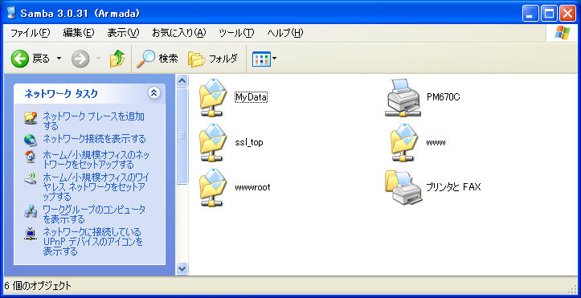Click the ssl_top folder name label
Image resolution: width=581 pixels, height=298 pixels.
pyautogui.click(x=249, y=142)
